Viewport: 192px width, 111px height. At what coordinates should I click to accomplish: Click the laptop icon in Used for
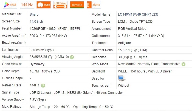[x=122, y=78]
